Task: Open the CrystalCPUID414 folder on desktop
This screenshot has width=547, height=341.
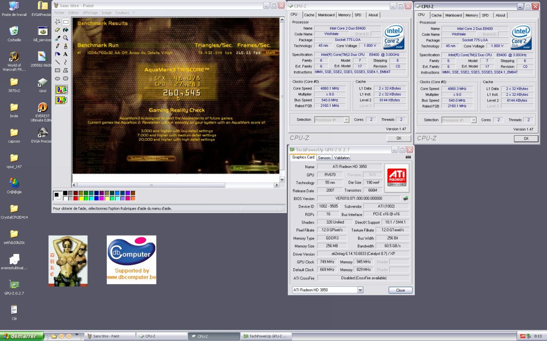Action: point(14,211)
